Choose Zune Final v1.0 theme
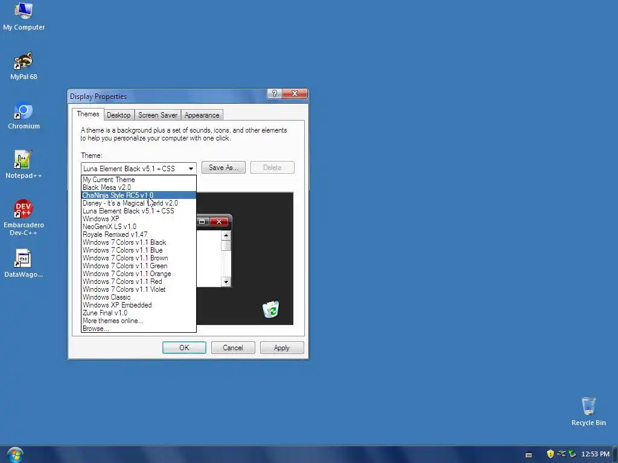 click(139, 313)
